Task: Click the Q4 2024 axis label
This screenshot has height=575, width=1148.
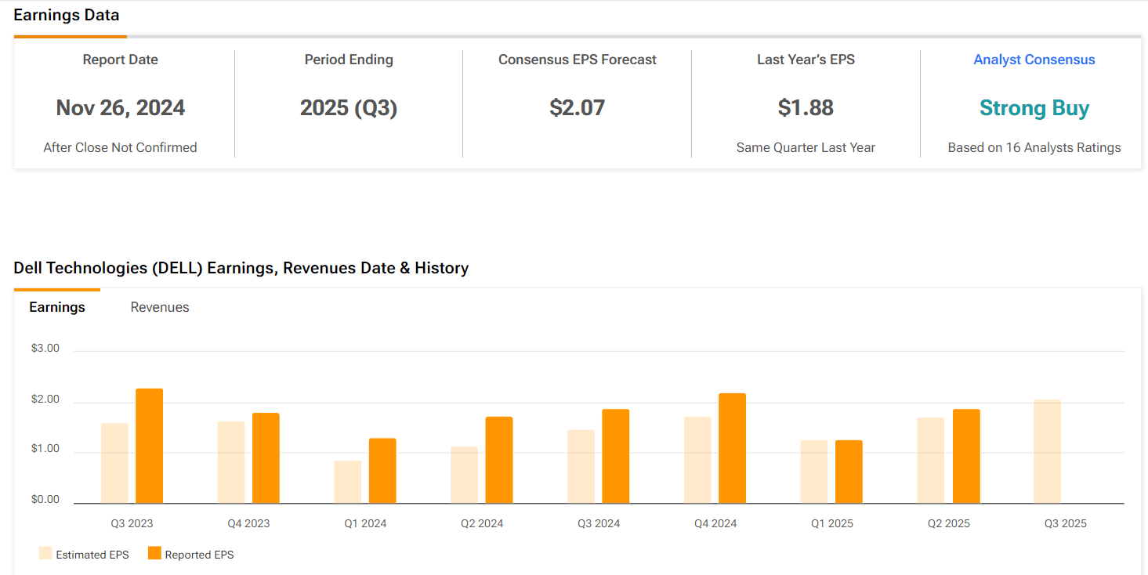Action: 715,523
